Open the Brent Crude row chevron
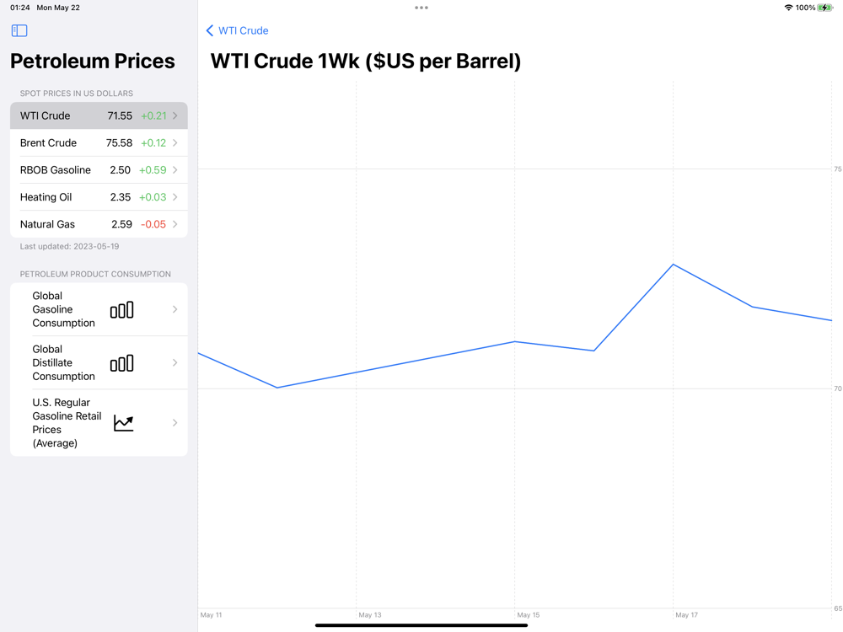 pos(175,143)
